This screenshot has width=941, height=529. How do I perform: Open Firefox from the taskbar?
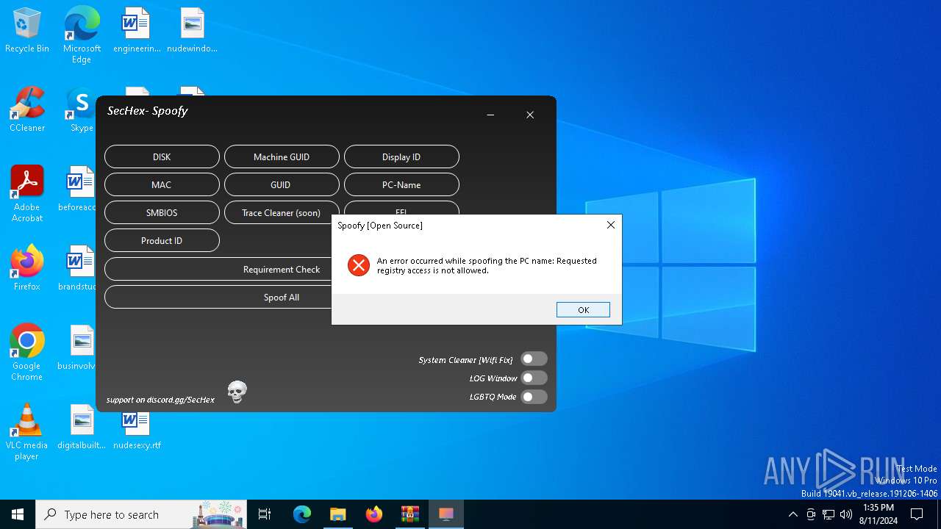tap(373, 514)
